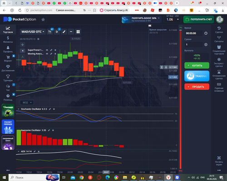Open the drawing tools brush icon
Viewport: 227px width, 181px height.
64,32
